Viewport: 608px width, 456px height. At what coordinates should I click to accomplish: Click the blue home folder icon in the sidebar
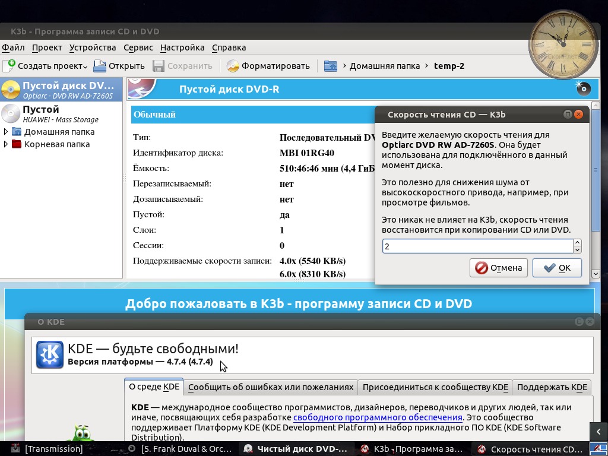click(x=16, y=132)
